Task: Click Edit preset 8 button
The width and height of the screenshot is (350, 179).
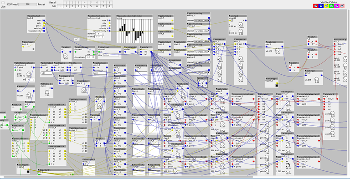Action: 109,6
